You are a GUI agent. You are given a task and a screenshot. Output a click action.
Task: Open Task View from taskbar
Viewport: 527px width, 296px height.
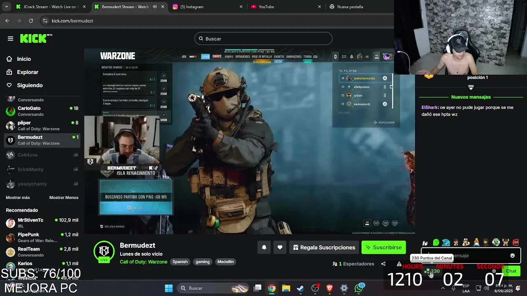pos(257,288)
